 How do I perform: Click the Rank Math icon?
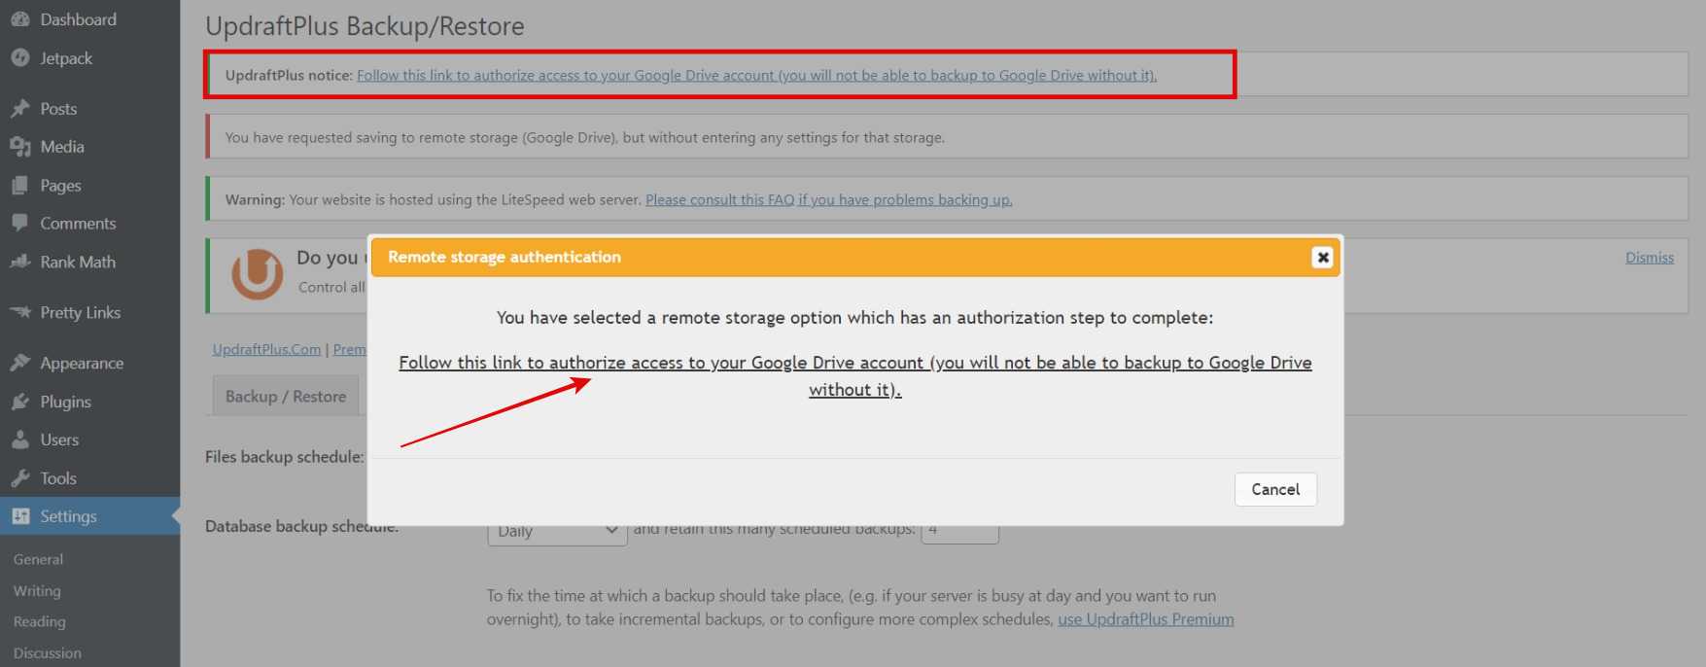[20, 263]
